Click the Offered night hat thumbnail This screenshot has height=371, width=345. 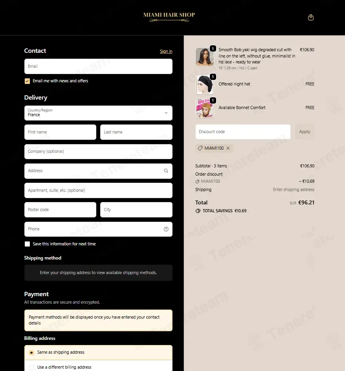204,84
